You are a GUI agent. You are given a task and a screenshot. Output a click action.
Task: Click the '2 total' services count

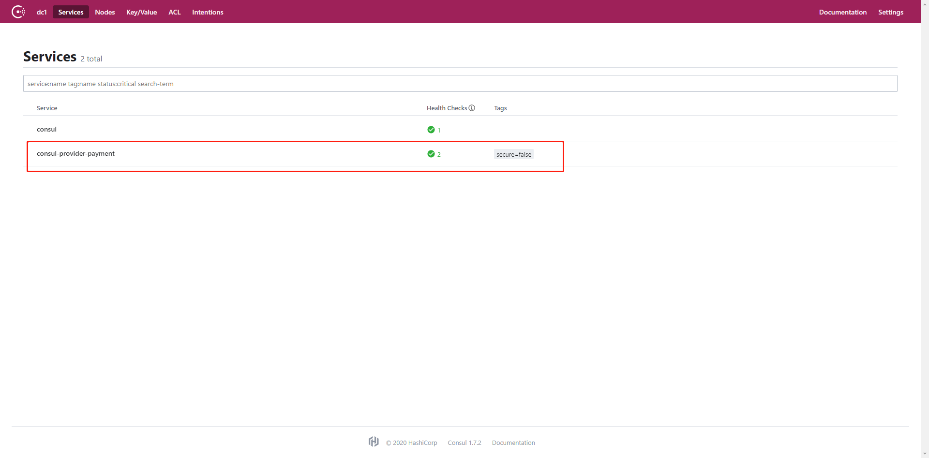point(91,59)
